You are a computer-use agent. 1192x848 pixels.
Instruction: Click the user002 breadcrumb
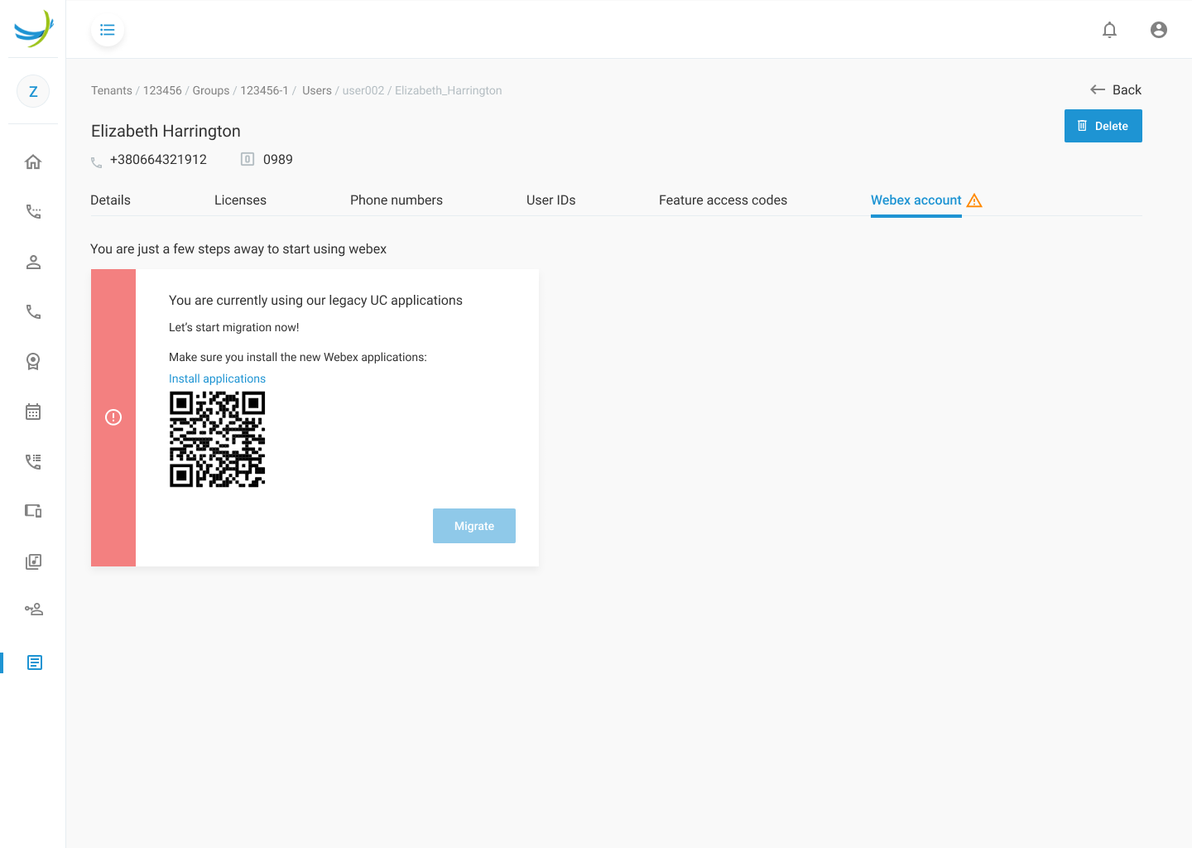point(363,90)
